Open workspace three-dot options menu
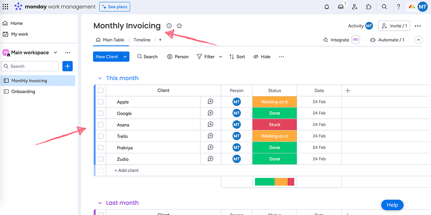This screenshot has width=431, height=215. tap(68, 52)
